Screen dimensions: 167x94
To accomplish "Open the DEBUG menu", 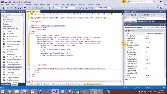I will (x=43, y=5).
